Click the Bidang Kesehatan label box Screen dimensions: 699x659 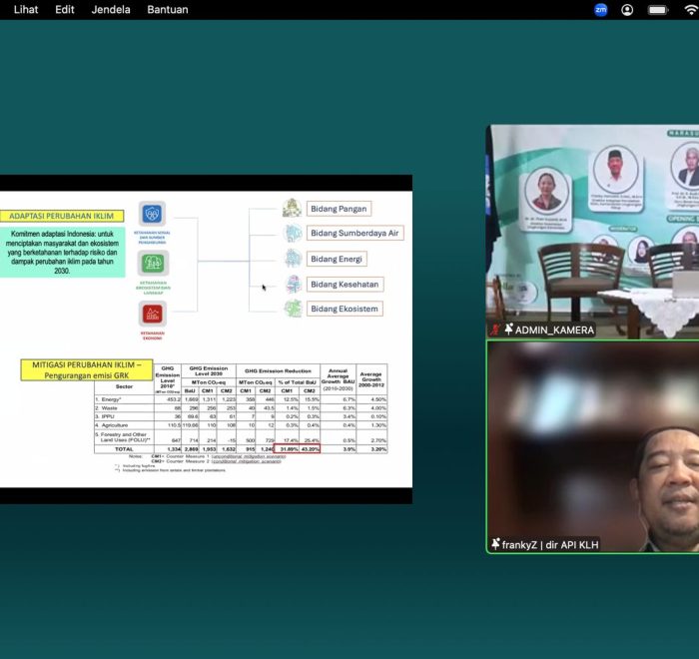coord(345,284)
